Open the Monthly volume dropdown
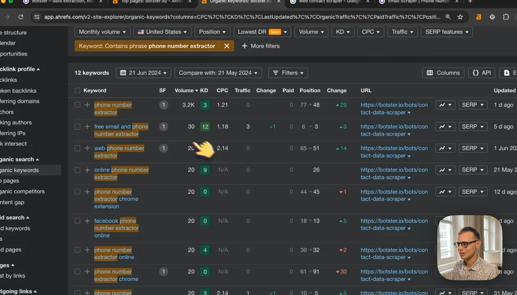 pyautogui.click(x=102, y=32)
